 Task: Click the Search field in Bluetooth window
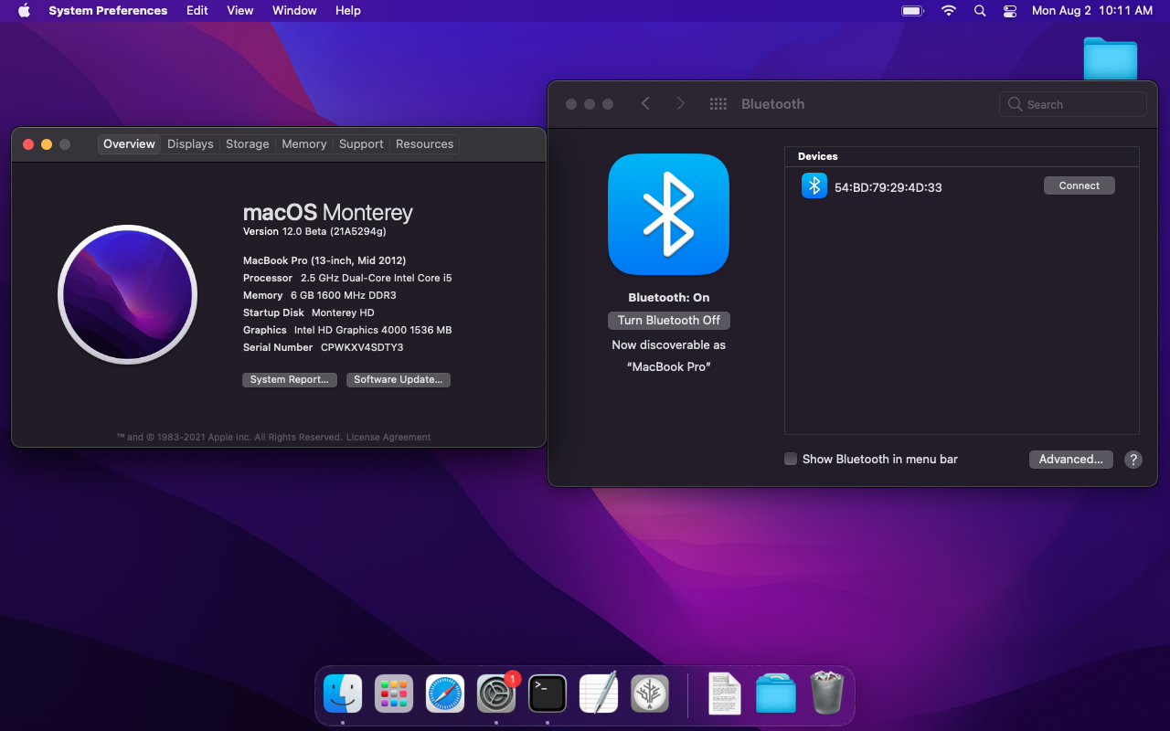(x=1073, y=104)
